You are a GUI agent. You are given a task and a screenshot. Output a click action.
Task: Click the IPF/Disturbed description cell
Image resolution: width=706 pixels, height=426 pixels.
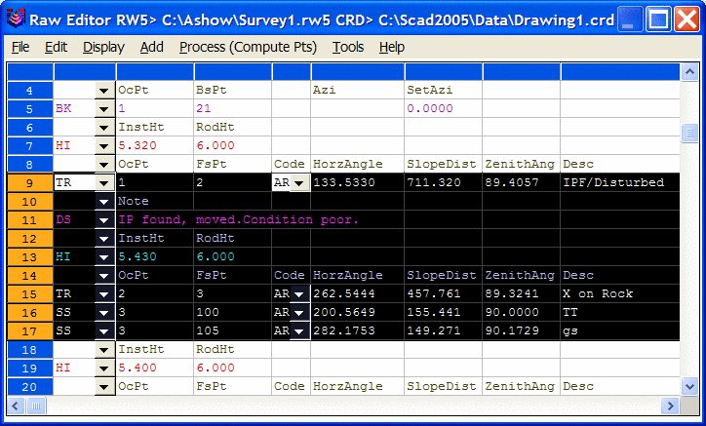620,183
